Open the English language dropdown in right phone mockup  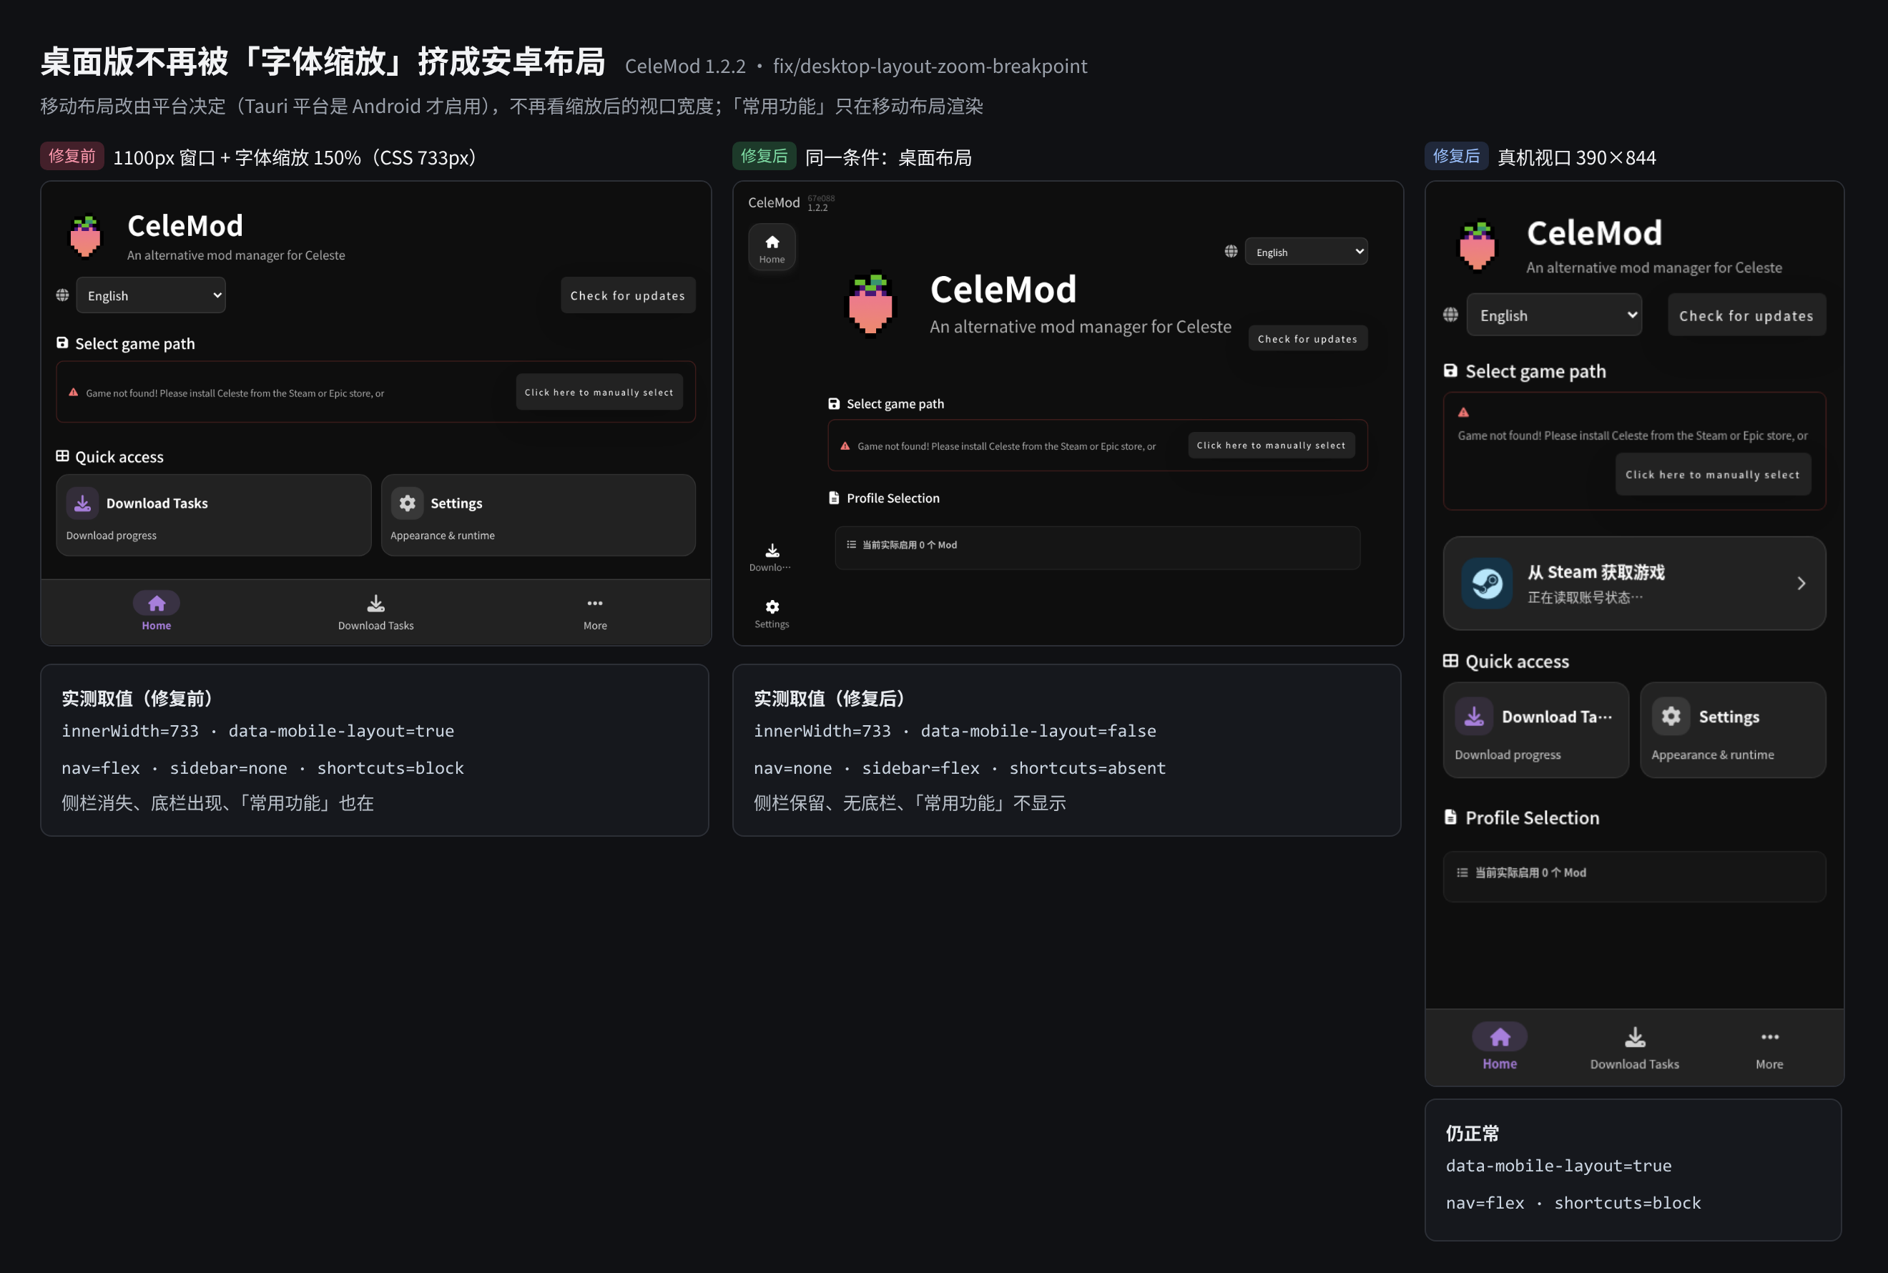pos(1553,315)
